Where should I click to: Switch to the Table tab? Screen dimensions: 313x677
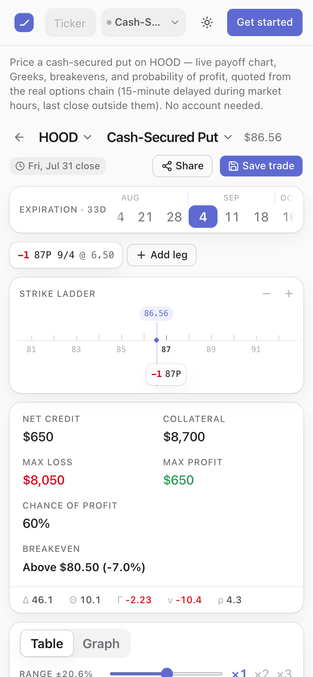tap(47, 644)
